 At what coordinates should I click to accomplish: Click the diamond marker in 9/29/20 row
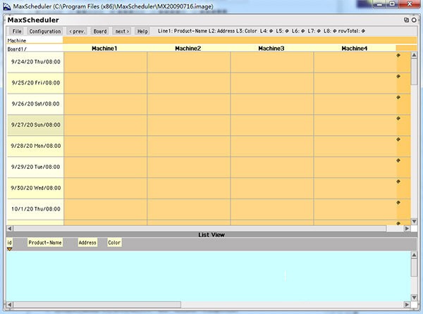click(398, 161)
